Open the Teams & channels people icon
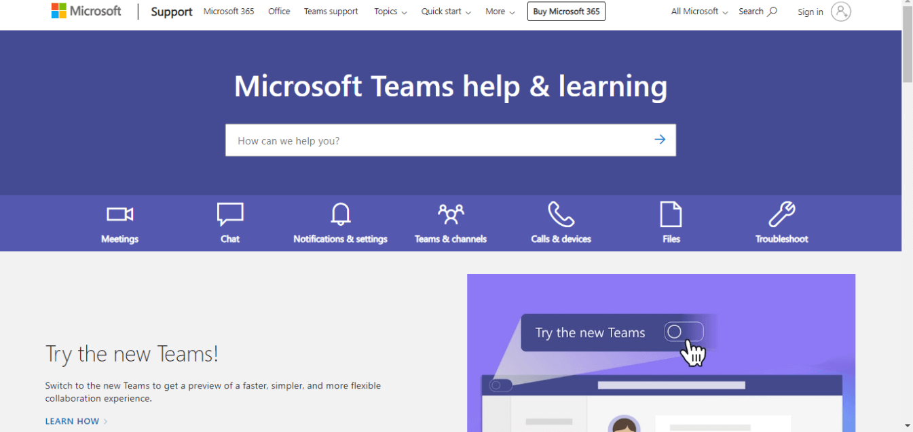The image size is (913, 432). tap(451, 214)
